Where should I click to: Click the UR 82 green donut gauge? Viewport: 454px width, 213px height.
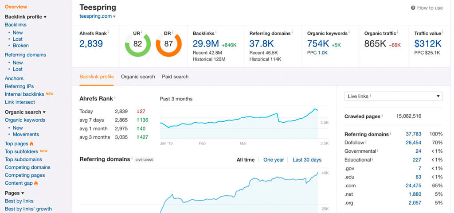tap(138, 44)
